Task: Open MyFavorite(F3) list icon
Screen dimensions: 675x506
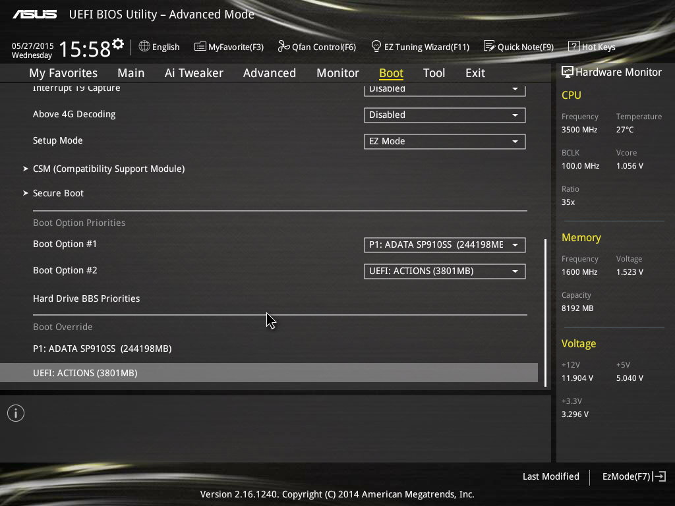Action: tap(200, 47)
